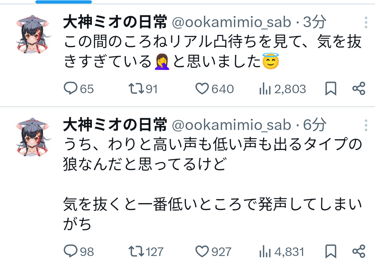Viewport: 375px width, 266px height.
Task: Bookmark the 6分 tweet
Action: click(331, 252)
